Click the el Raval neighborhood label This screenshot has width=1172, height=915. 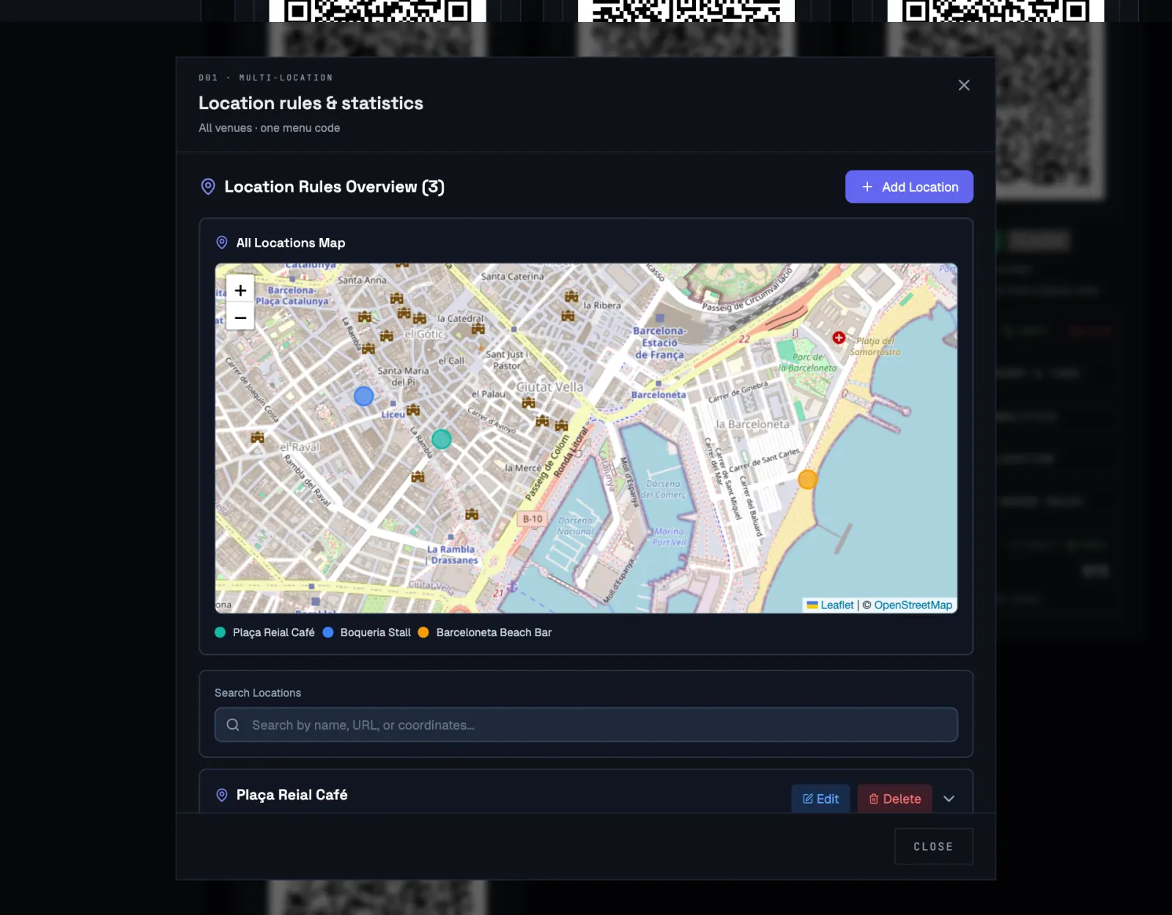click(x=300, y=447)
